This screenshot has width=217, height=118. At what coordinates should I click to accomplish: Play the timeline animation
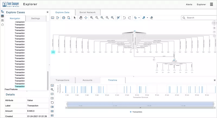(52, 94)
